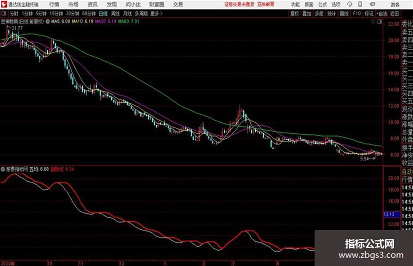
Task: Click the 通达信 app logo icon
Action: pyautogui.click(x=3, y=4)
